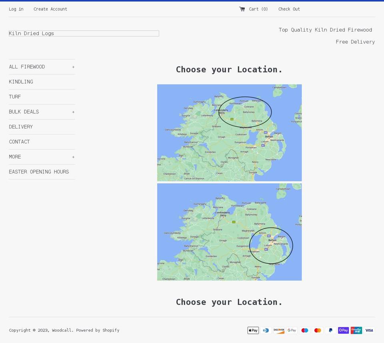Expand the All Firewood submenu plus
Viewport: 384px width, 343px height.
(73, 67)
